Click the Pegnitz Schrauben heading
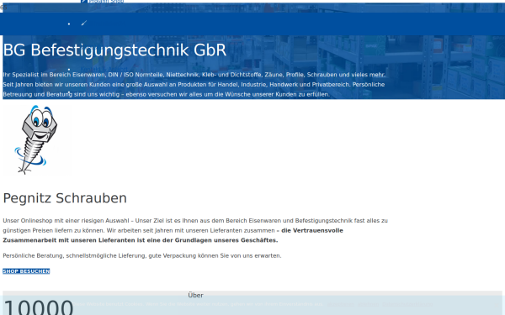The height and width of the screenshot is (315, 505). coord(65,198)
